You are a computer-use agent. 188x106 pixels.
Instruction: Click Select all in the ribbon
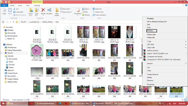click(97, 9)
